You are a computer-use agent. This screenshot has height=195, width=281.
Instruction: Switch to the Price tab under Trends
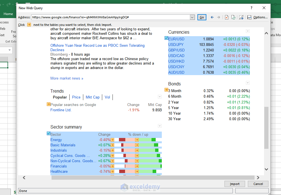[x=76, y=97]
